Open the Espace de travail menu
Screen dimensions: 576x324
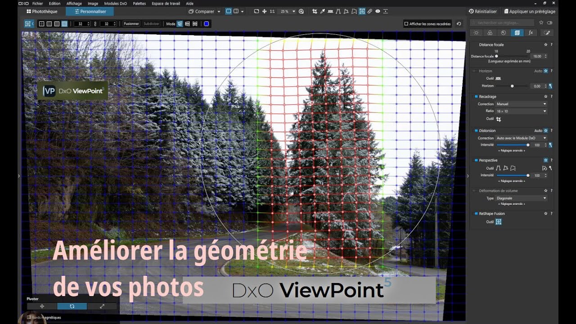coord(166,3)
